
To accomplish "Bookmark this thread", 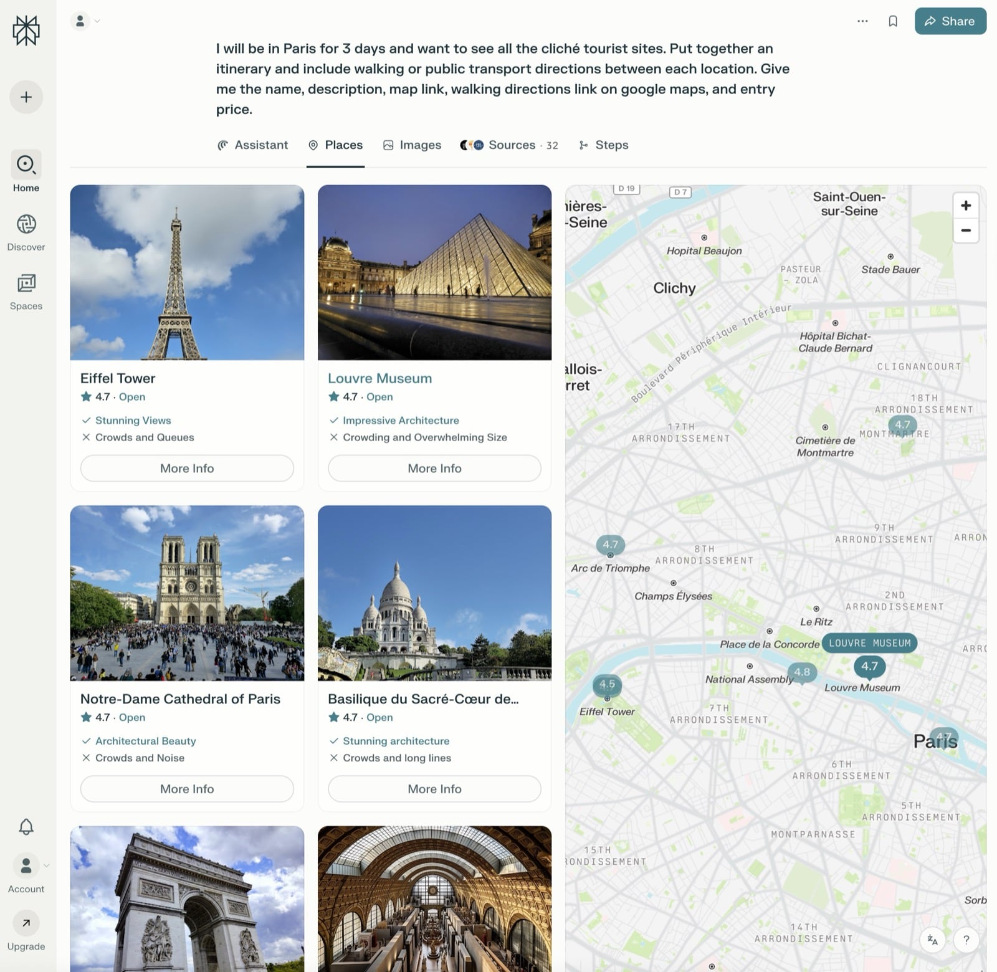I will point(893,21).
